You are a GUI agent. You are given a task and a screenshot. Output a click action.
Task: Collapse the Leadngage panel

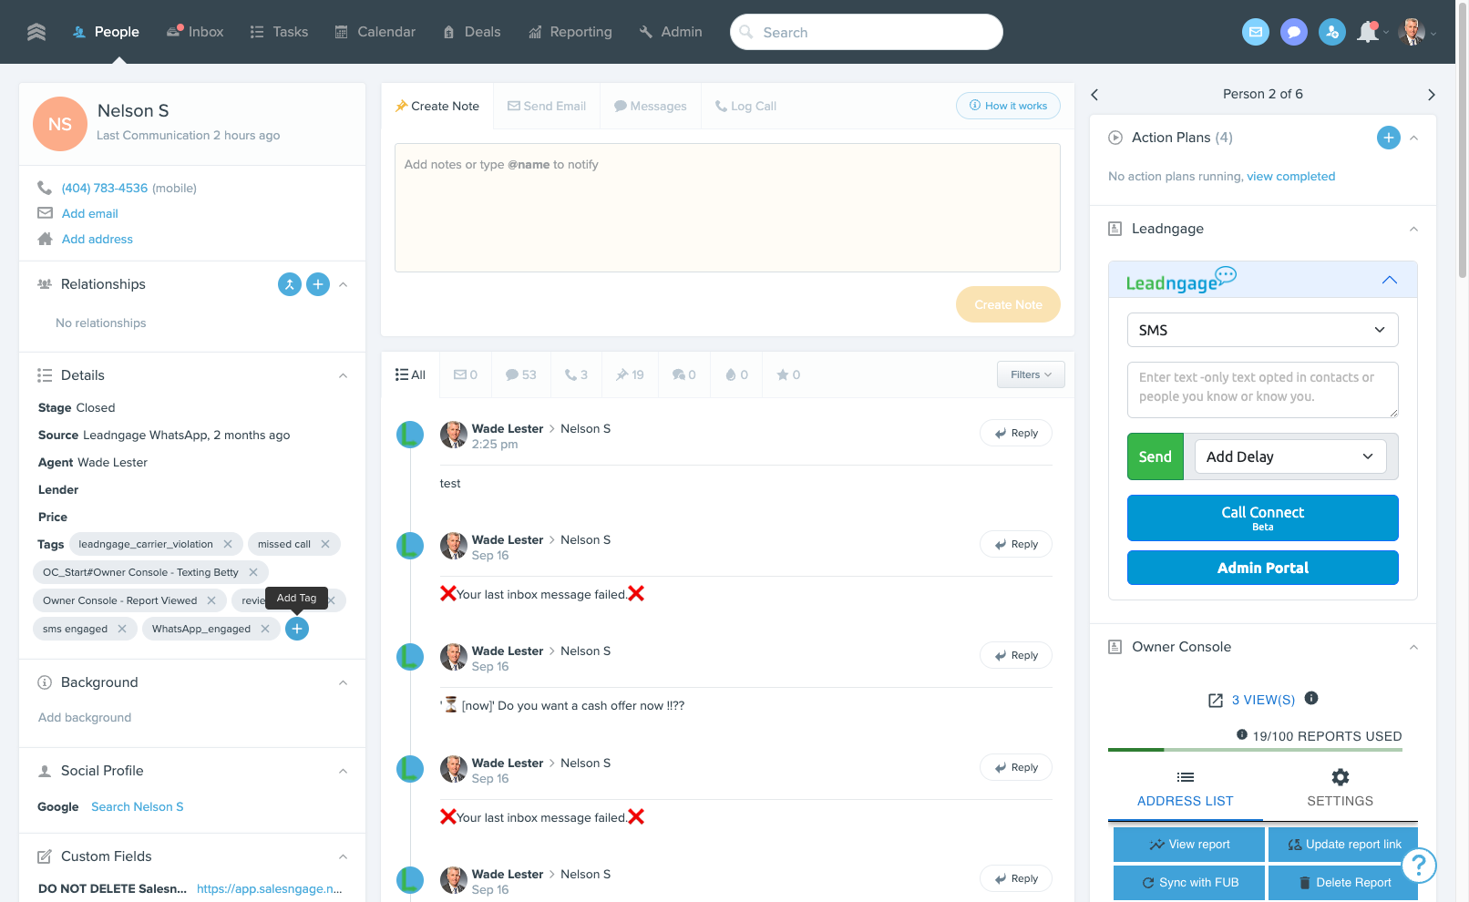coord(1414,229)
